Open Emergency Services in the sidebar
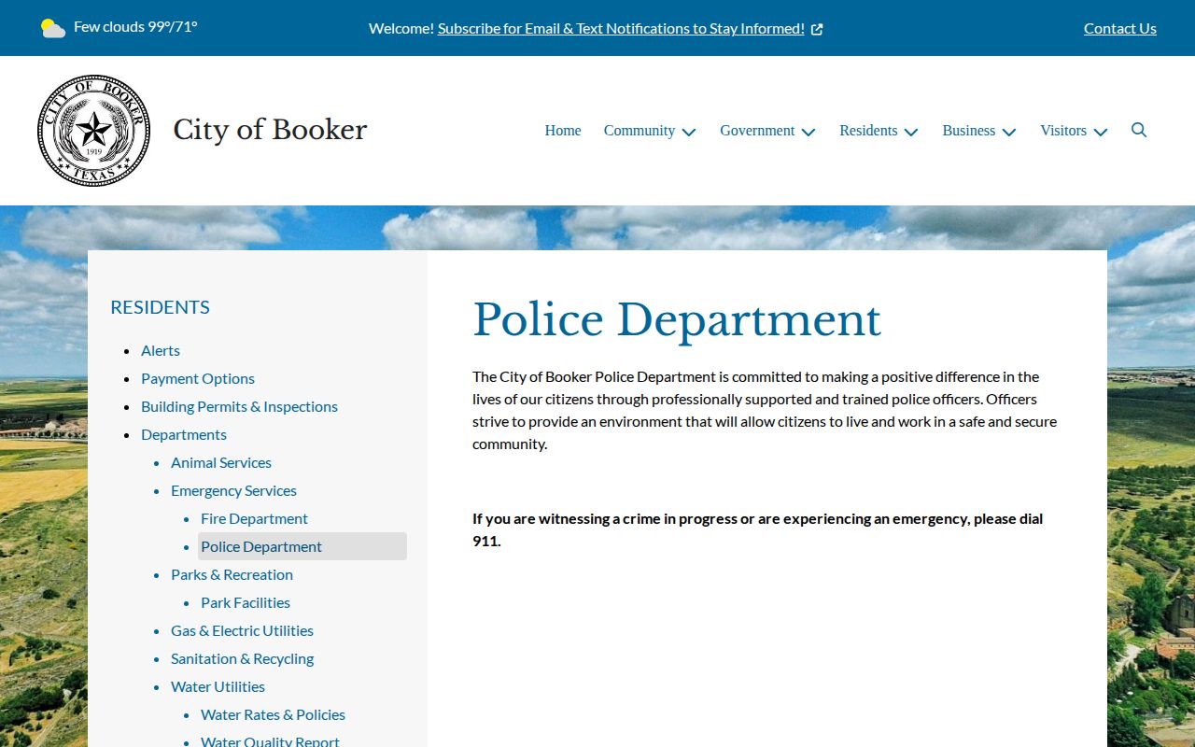The width and height of the screenshot is (1195, 747). point(233,490)
